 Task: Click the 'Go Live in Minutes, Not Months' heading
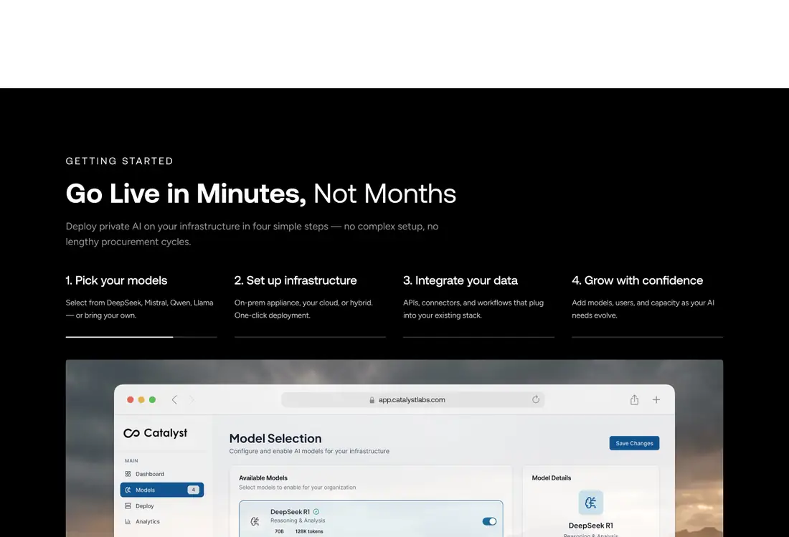260,194
